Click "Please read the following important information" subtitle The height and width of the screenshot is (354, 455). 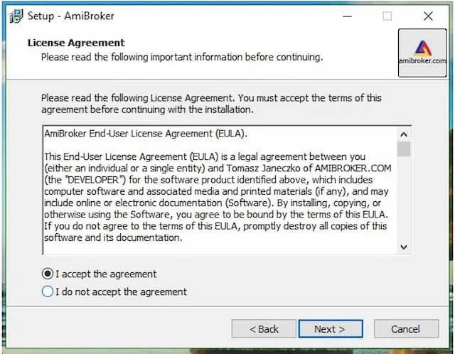[x=181, y=56]
